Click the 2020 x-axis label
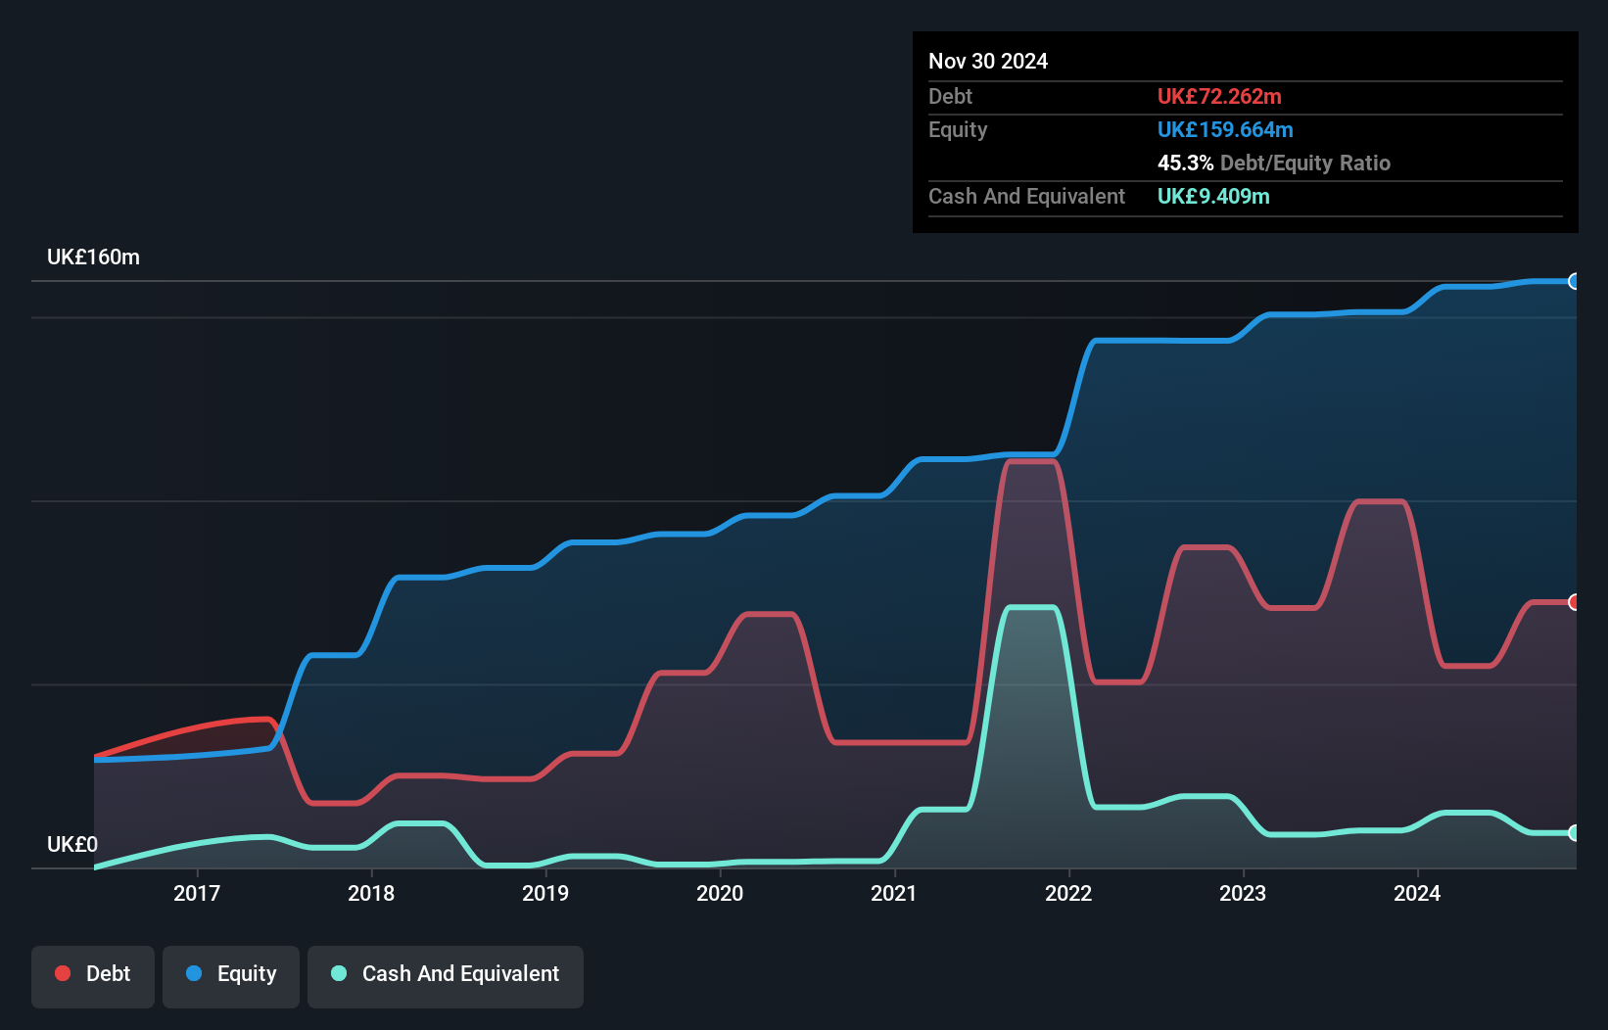Viewport: 1608px width, 1030px height. (x=720, y=893)
